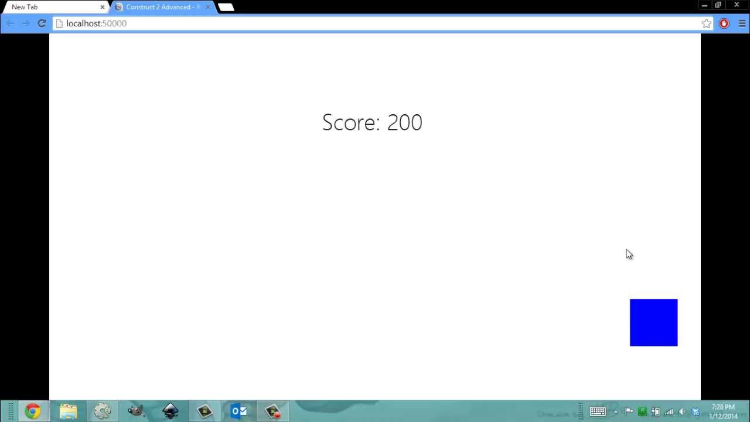Open the Chrome hamburger menu

(742, 23)
